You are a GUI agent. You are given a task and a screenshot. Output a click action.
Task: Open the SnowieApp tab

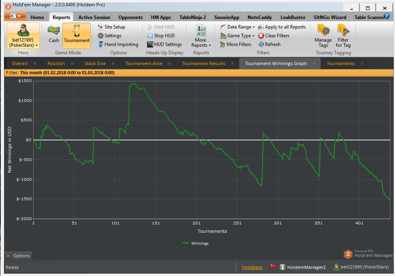coord(227,17)
